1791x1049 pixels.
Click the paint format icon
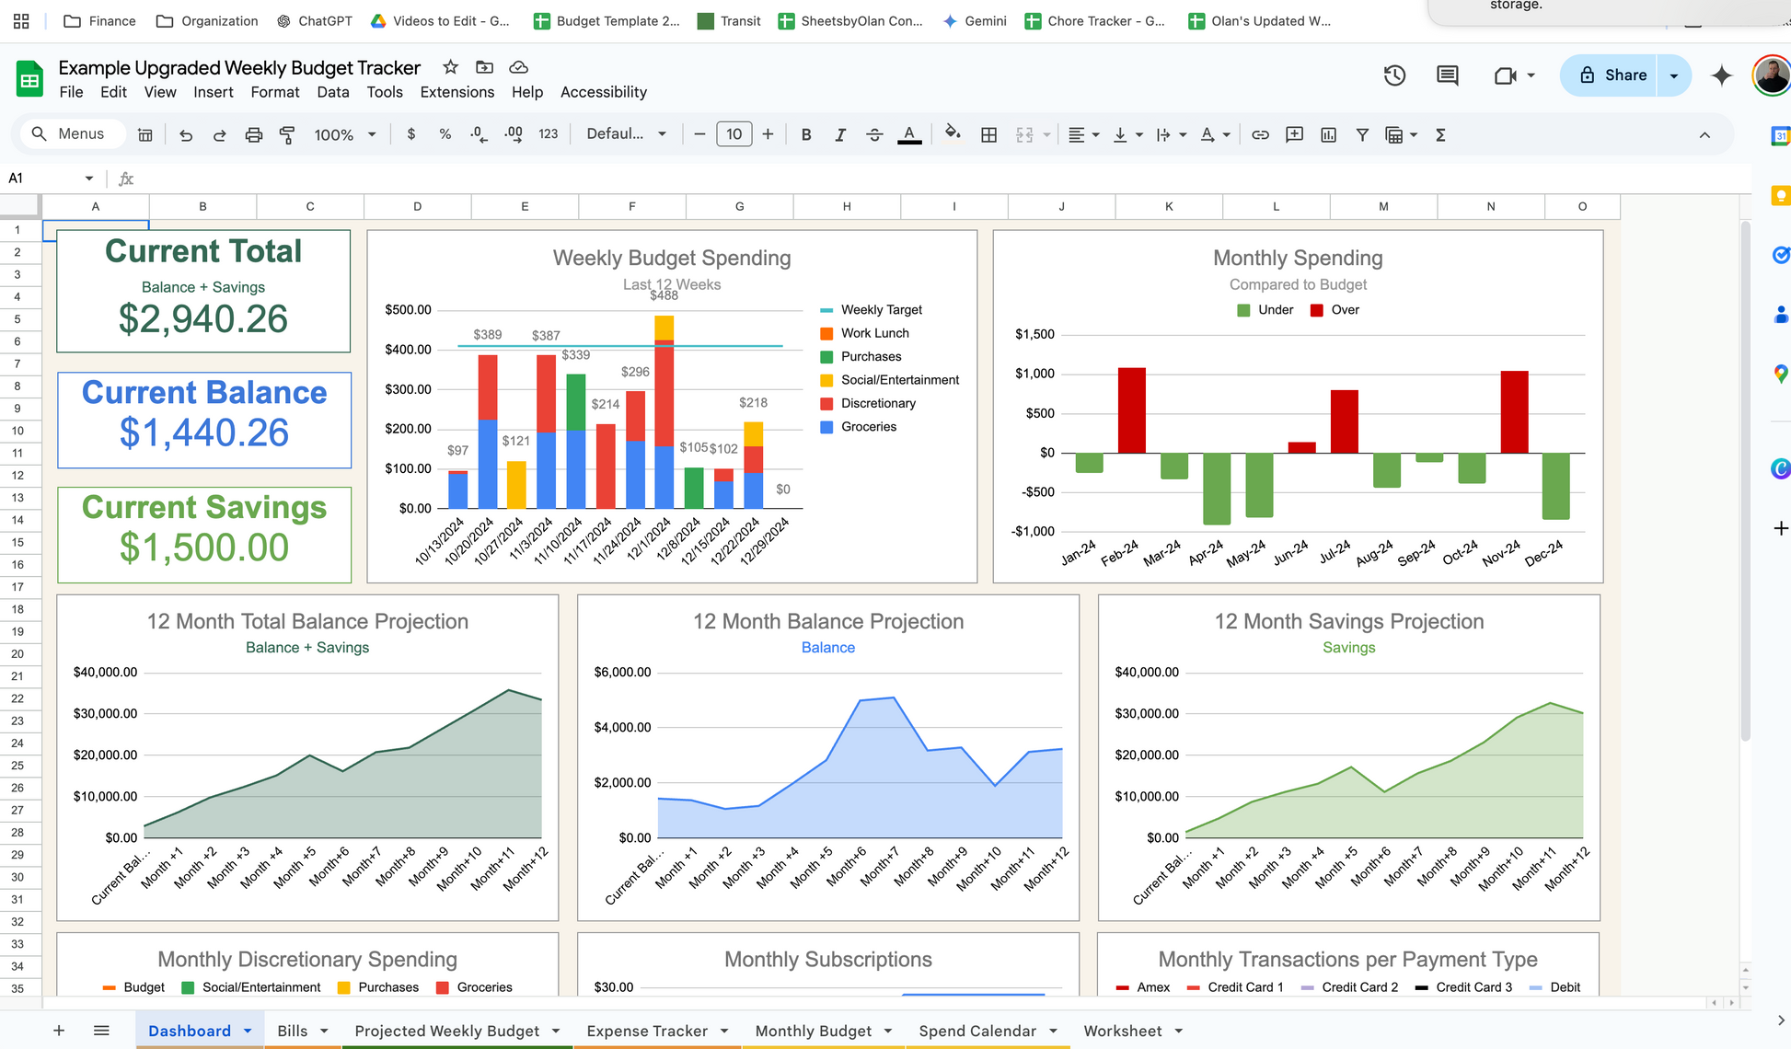287,134
